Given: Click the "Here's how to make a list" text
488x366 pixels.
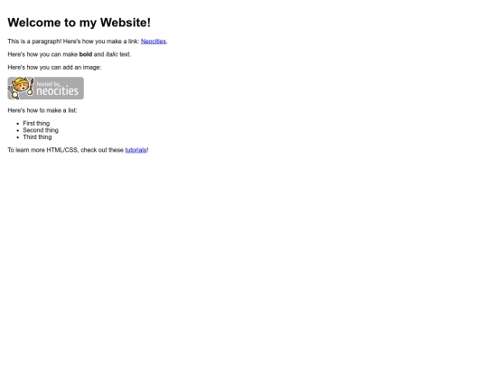Looking at the screenshot, I should tap(42, 110).
